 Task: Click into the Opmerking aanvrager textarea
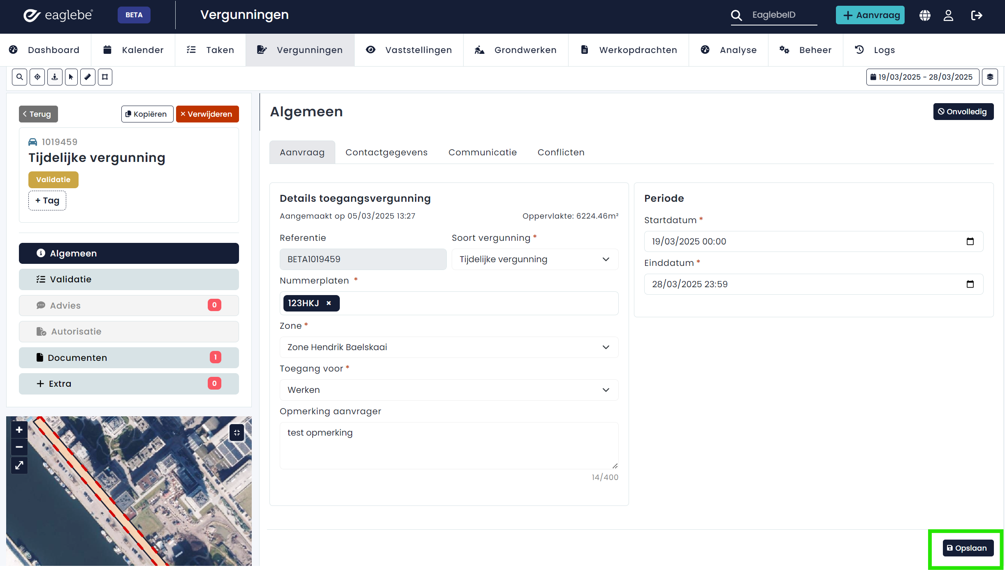coord(448,445)
